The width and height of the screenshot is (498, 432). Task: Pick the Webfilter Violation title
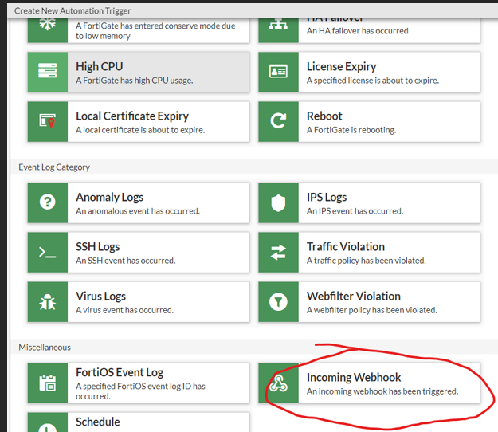354,296
